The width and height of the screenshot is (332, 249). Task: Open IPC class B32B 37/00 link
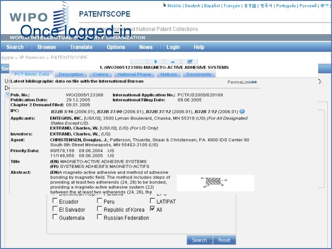[x=109, y=112]
